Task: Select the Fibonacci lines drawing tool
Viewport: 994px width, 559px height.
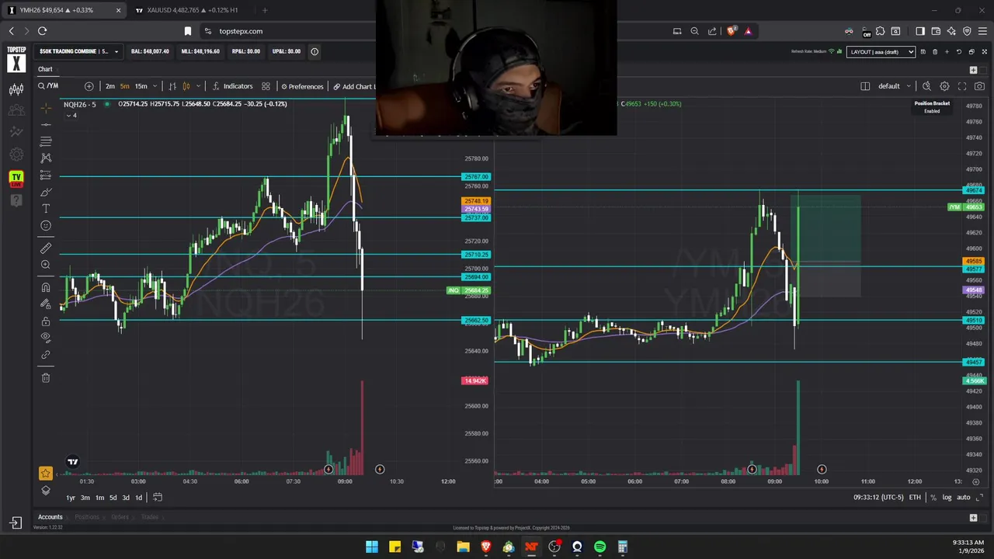Action: click(x=46, y=141)
